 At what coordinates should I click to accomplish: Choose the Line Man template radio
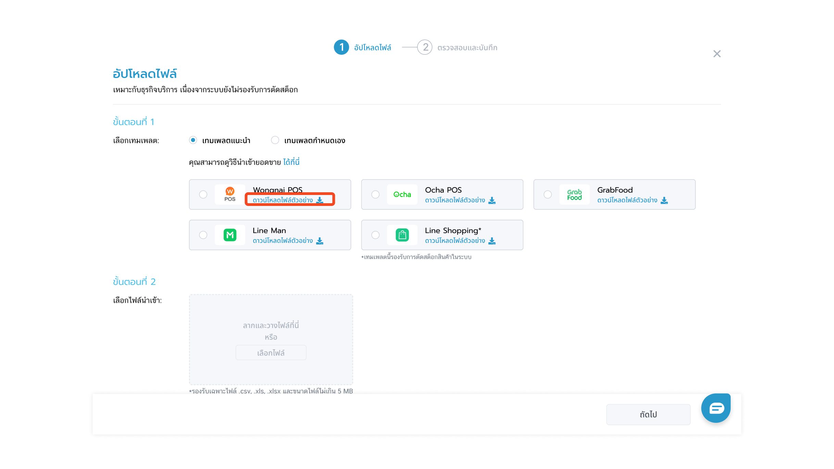(203, 235)
